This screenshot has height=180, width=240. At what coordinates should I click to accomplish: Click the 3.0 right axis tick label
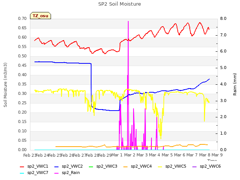click(x=223, y=100)
